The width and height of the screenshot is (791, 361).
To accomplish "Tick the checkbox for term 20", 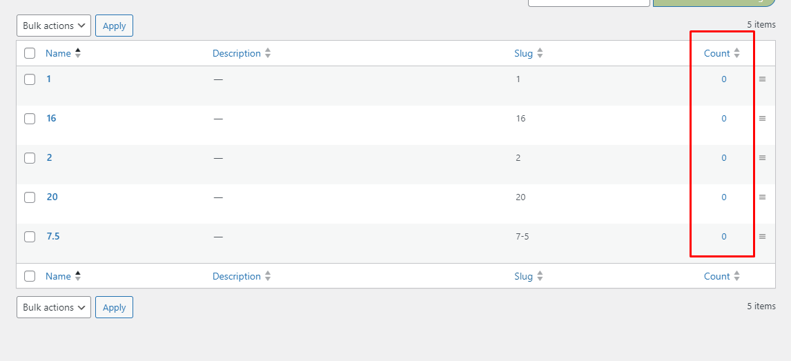I will (x=30, y=197).
